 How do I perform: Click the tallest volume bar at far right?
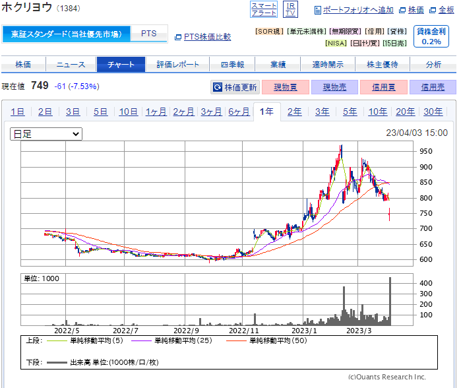pos(390,301)
